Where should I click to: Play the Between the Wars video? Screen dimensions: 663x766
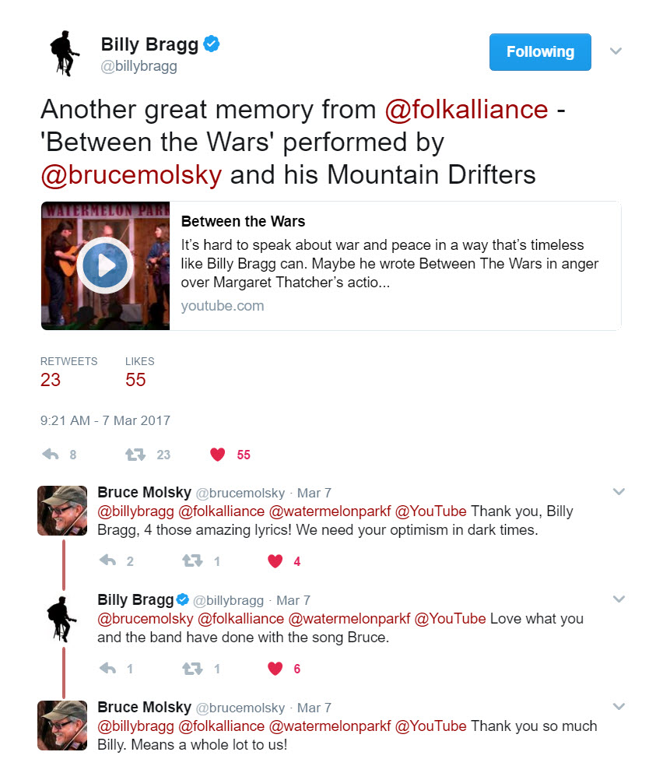coord(105,265)
